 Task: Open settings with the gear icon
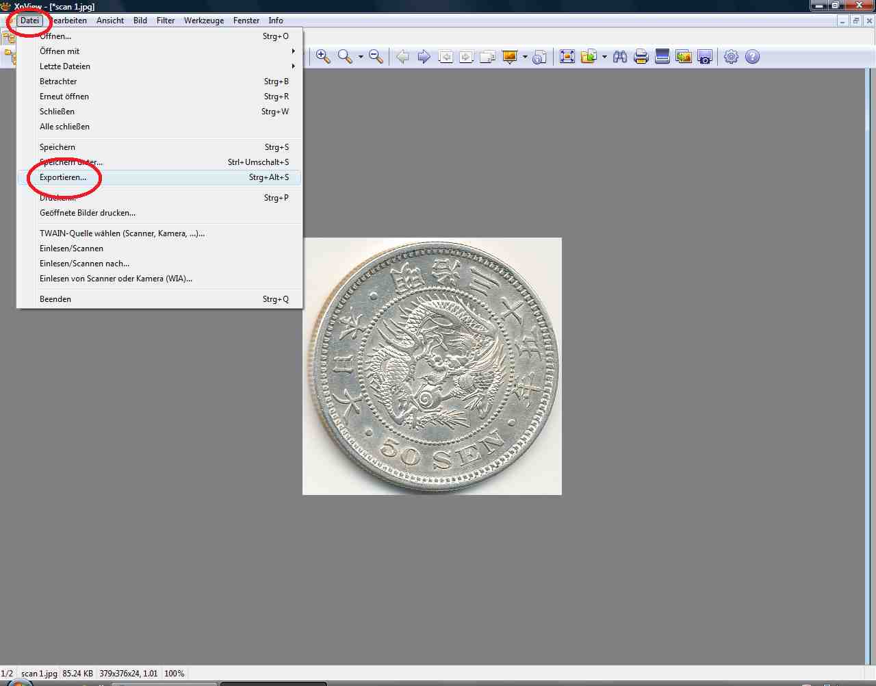click(x=731, y=57)
